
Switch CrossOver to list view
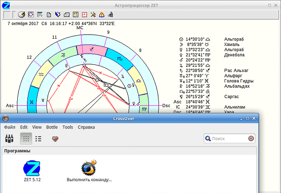[38, 138]
